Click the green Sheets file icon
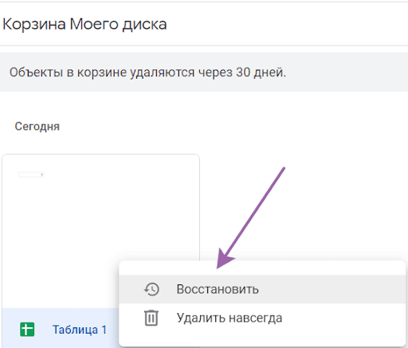This screenshot has width=408, height=348. [x=27, y=330]
